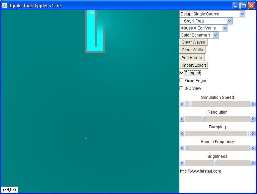Viewport: 257px width, 194px height.
Task: Close the Ripple Tank Applet window
Action: [x=251, y=6]
